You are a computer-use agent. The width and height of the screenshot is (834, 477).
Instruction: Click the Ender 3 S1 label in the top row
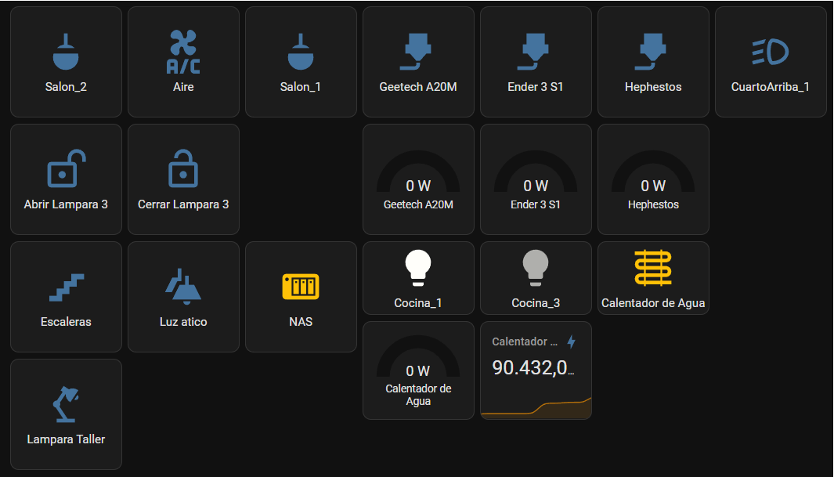[x=536, y=87]
